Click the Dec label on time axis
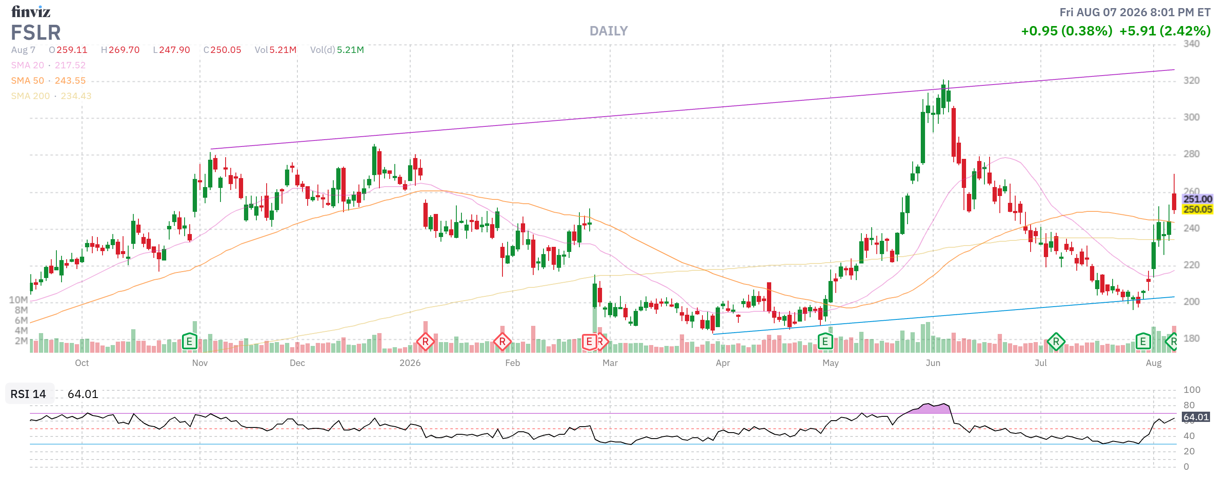The width and height of the screenshot is (1222, 480). tap(297, 363)
